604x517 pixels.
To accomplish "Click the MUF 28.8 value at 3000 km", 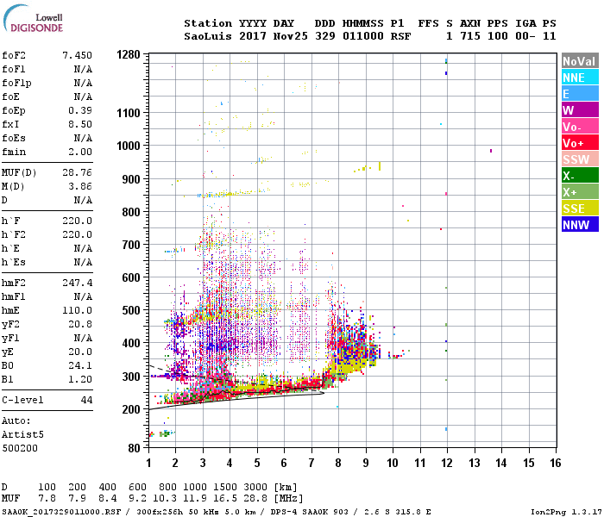I will [255, 499].
